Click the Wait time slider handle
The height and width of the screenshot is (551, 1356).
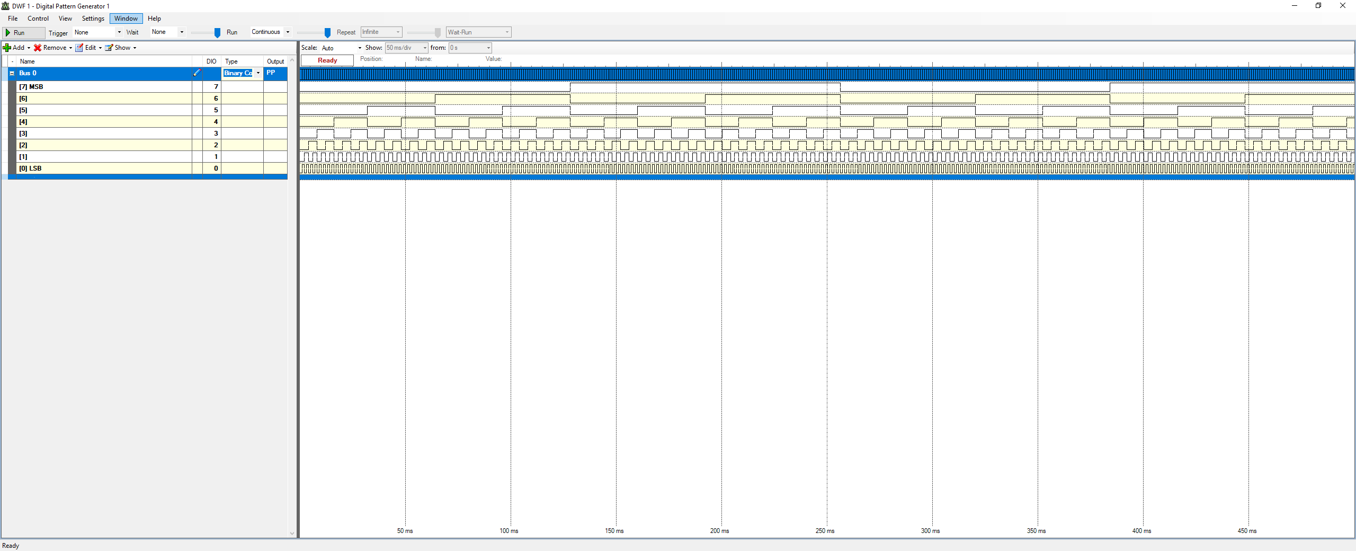pos(217,33)
